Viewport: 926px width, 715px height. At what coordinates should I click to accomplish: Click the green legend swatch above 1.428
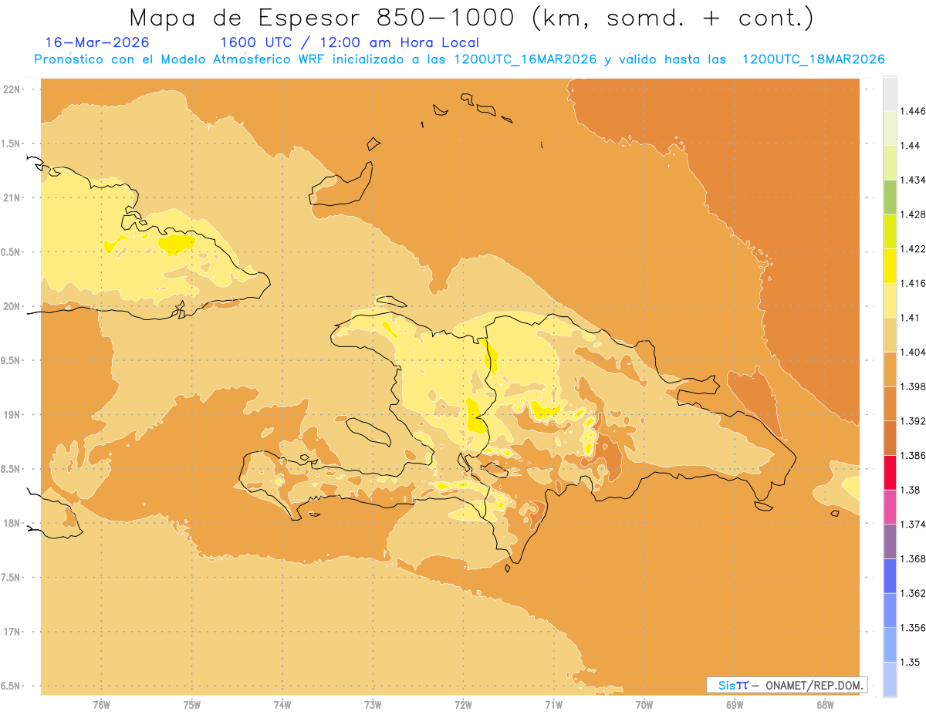890,197
